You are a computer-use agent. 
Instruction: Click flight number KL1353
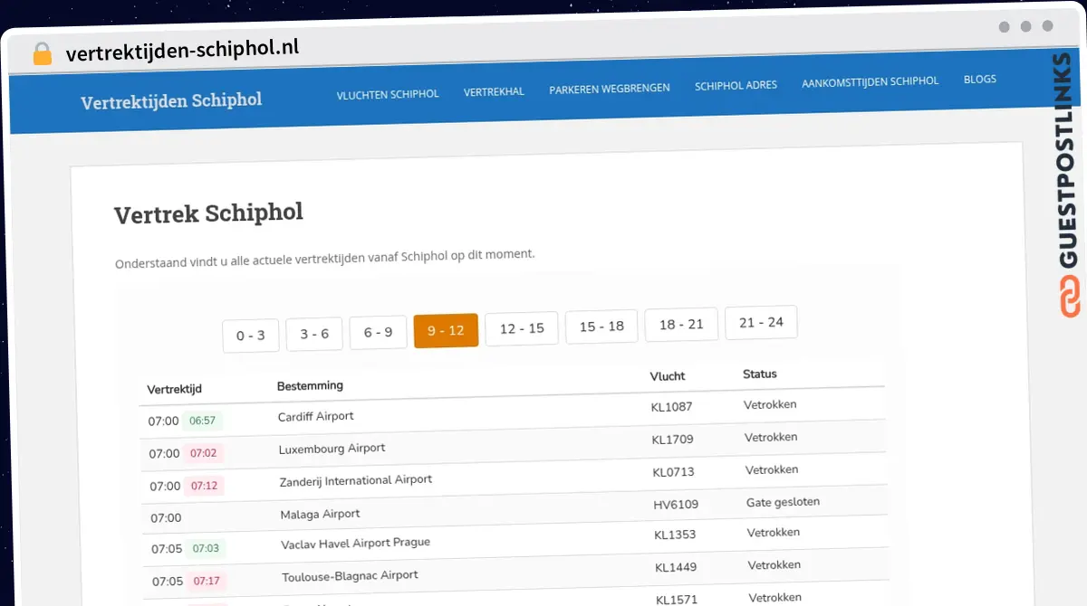pos(675,535)
